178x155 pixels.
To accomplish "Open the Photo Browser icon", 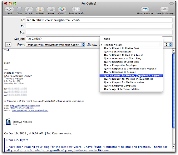I will click(x=145, y=9).
